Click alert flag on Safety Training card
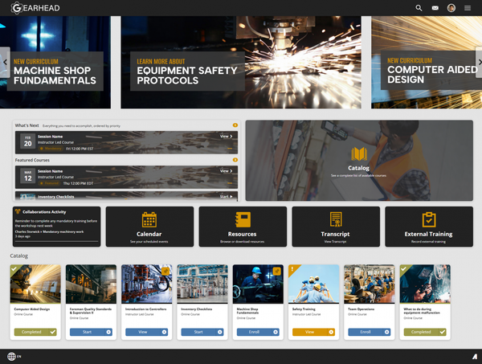This screenshot has height=364, width=482. 292,269
